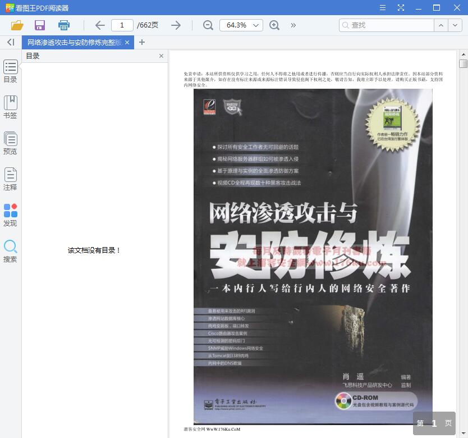Select the 书签 bookmarks sidebar icon
This screenshot has height=438, width=468.
[x=10, y=106]
